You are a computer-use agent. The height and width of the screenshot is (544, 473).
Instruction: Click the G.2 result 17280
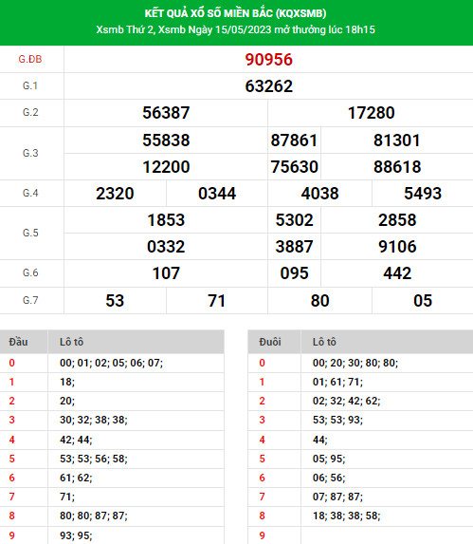[x=371, y=113]
